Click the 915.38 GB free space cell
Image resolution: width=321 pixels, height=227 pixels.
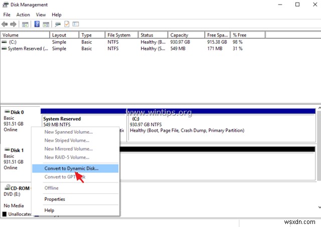[x=217, y=42]
